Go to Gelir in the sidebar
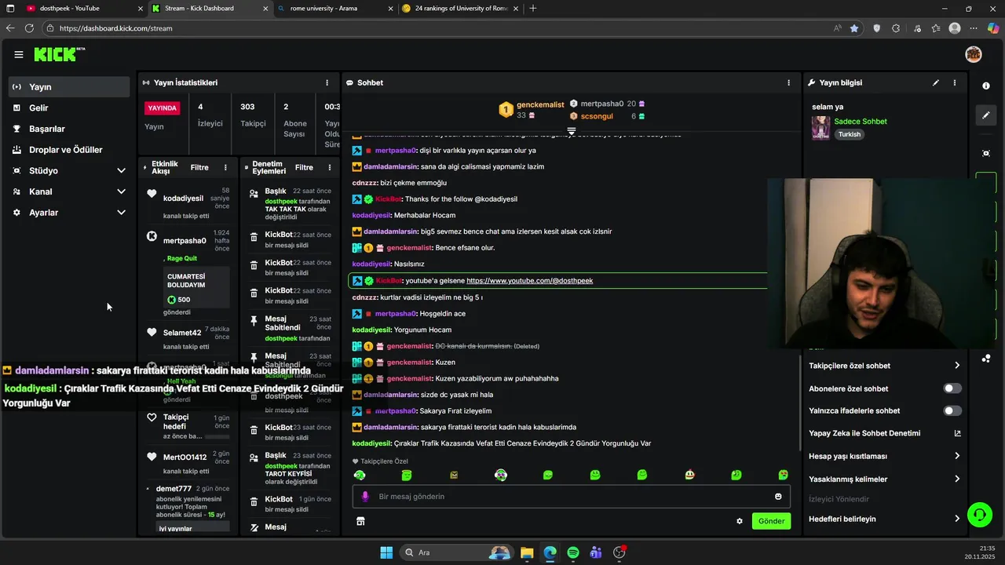This screenshot has width=1005, height=565. coord(69,108)
